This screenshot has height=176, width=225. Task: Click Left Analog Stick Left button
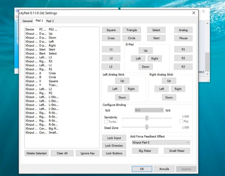point(115,89)
